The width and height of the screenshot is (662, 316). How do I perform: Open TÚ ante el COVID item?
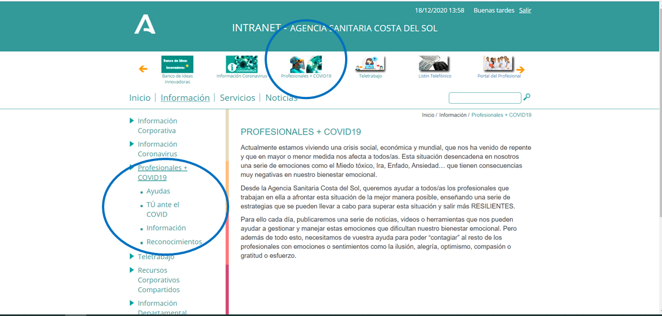[163, 210]
